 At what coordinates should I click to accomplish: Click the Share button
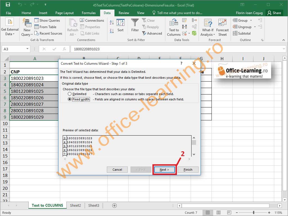point(274,13)
